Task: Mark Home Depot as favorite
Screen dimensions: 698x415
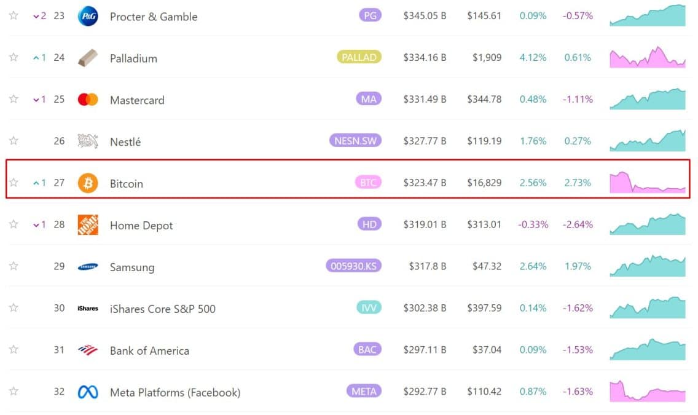Action: pos(14,224)
